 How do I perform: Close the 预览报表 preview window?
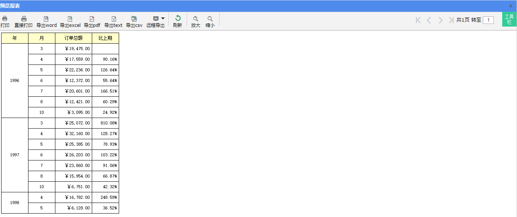click(x=511, y=6)
